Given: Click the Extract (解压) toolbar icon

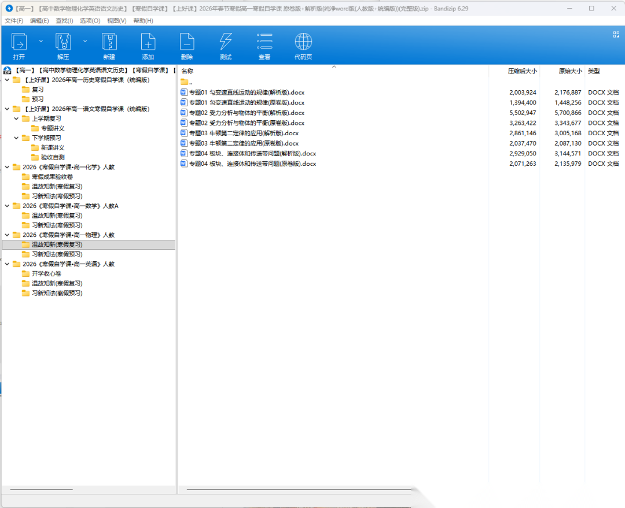Looking at the screenshot, I should pos(63,42).
